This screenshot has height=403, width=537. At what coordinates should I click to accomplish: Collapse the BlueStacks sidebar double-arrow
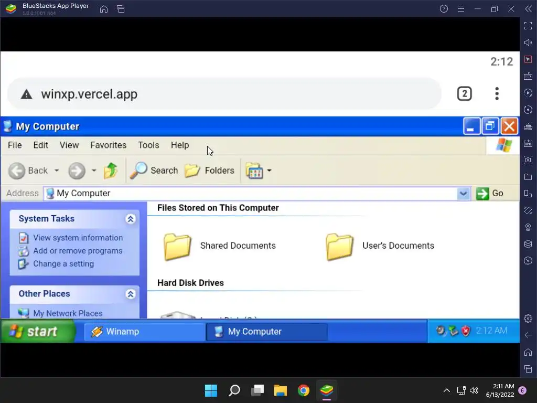click(529, 9)
